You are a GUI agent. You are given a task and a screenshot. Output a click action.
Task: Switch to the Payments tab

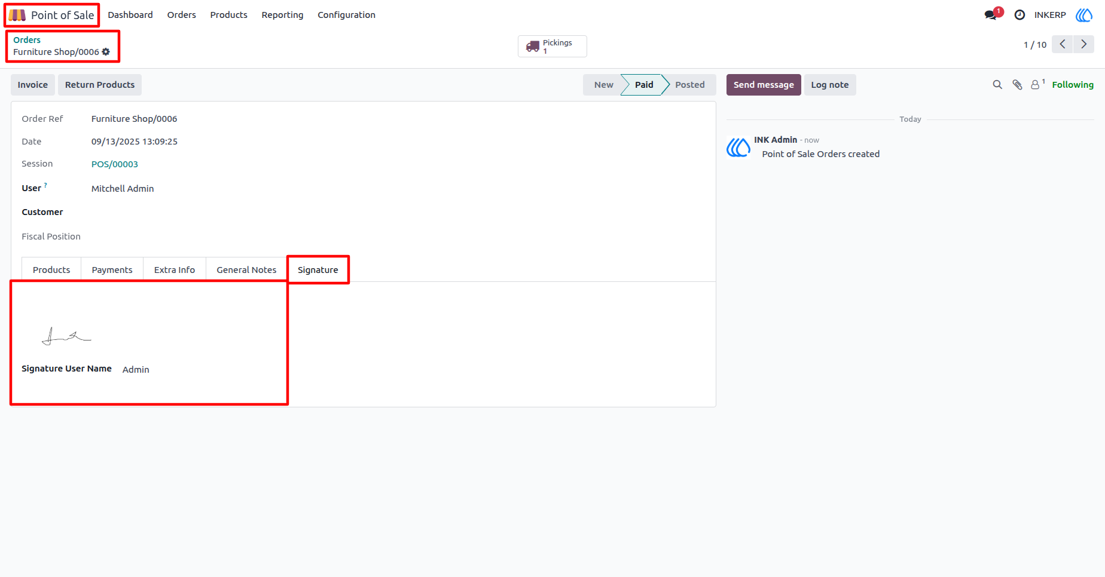tap(112, 270)
